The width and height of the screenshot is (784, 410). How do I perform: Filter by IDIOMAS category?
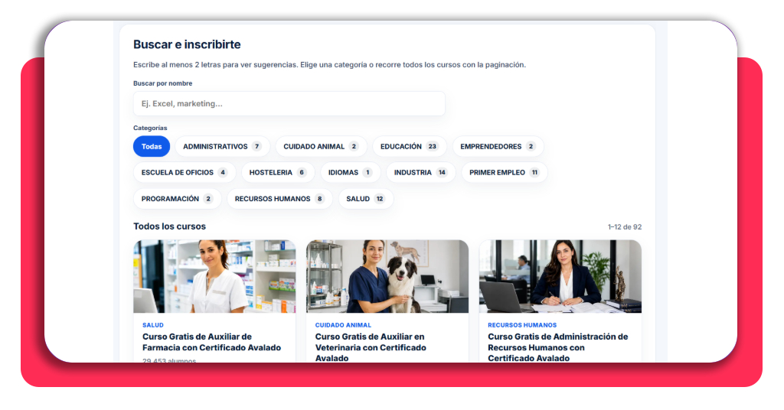tap(351, 172)
